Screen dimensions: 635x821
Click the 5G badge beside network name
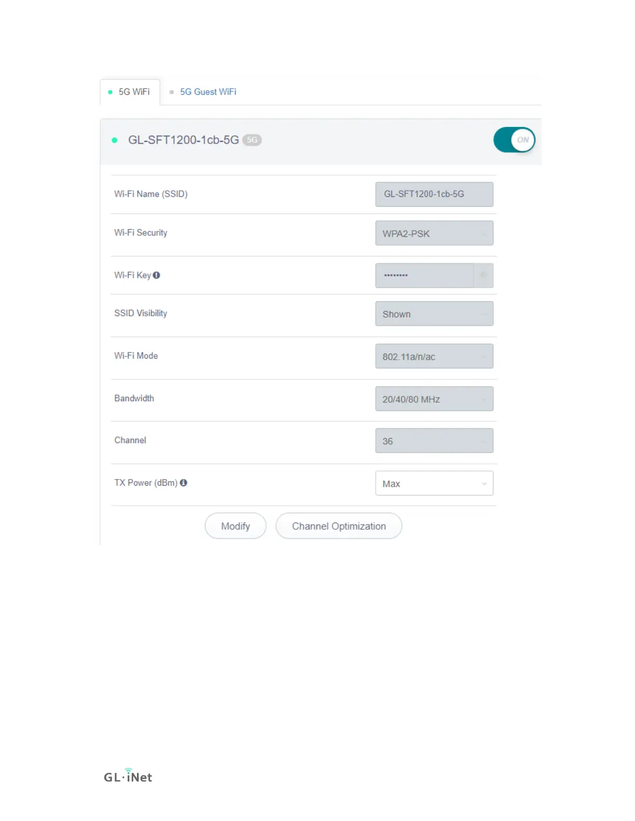(252, 140)
